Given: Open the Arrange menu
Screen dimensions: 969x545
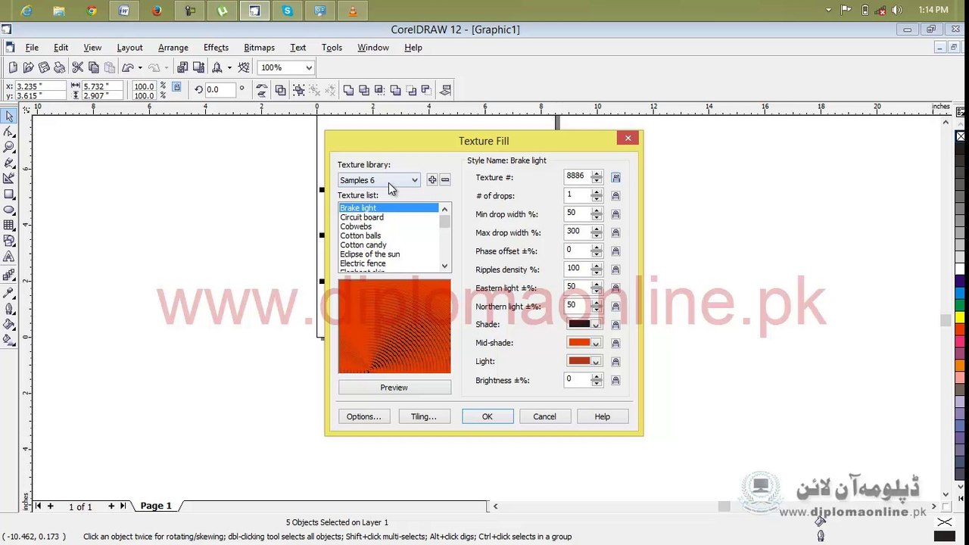Looking at the screenshot, I should pyautogui.click(x=173, y=48).
